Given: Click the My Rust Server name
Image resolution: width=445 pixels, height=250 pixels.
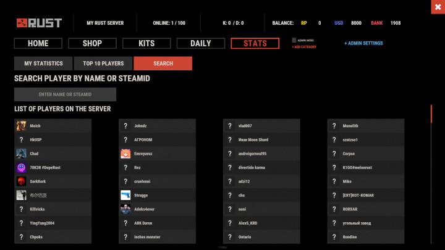Looking at the screenshot, I should (x=105, y=23).
